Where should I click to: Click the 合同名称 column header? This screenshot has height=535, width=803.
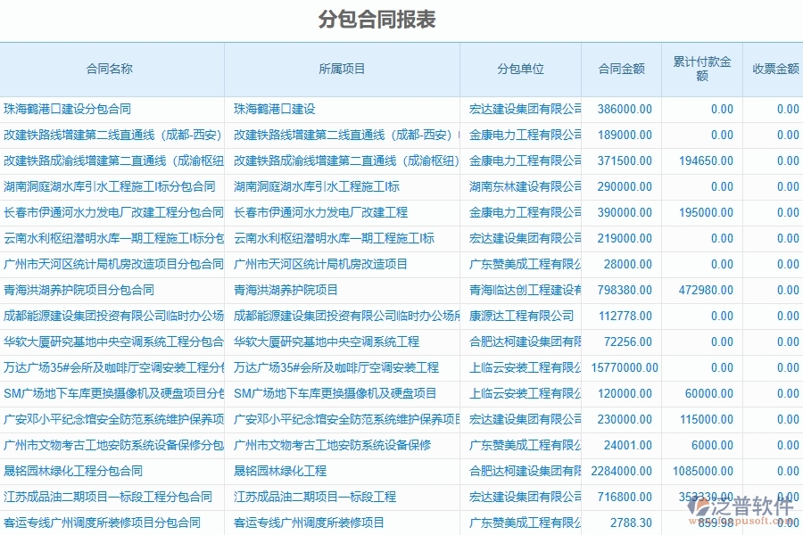pyautogui.click(x=111, y=67)
